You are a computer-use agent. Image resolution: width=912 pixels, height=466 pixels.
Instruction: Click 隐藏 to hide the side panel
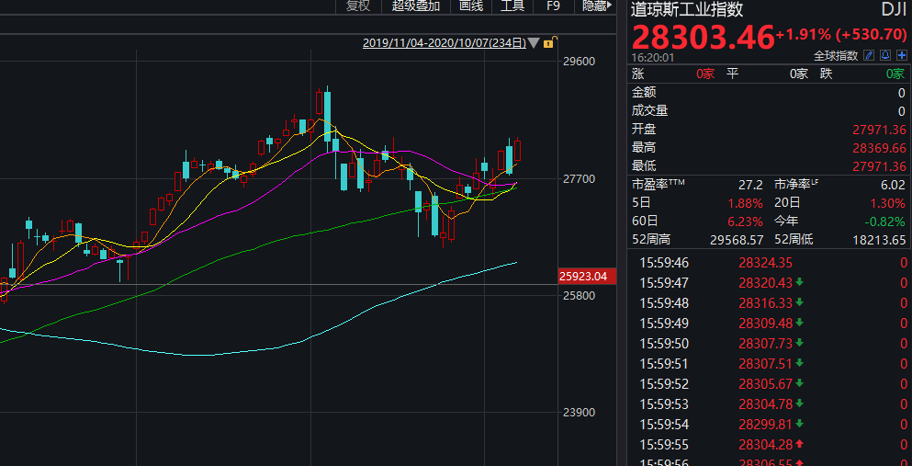594,6
